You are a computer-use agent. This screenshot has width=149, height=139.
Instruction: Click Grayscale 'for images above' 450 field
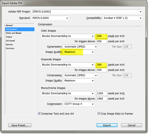(101, 70)
